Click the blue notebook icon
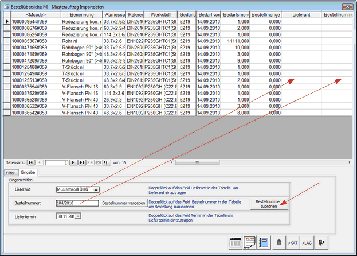Screen dimensions: 357x256 [265, 242]
